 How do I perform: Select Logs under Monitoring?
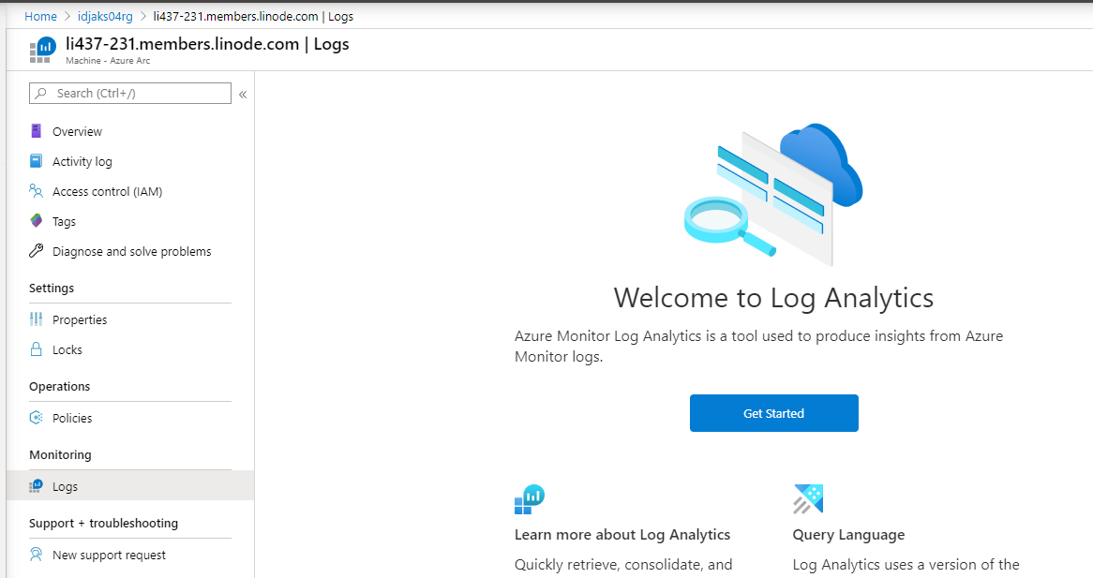(129, 486)
